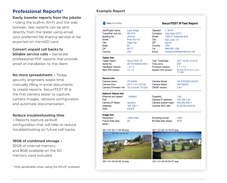Click the test date '2017-10-09 12:32:37'
Image resolution: width=227 pixels, height=183 pixels.
[x=187, y=61]
